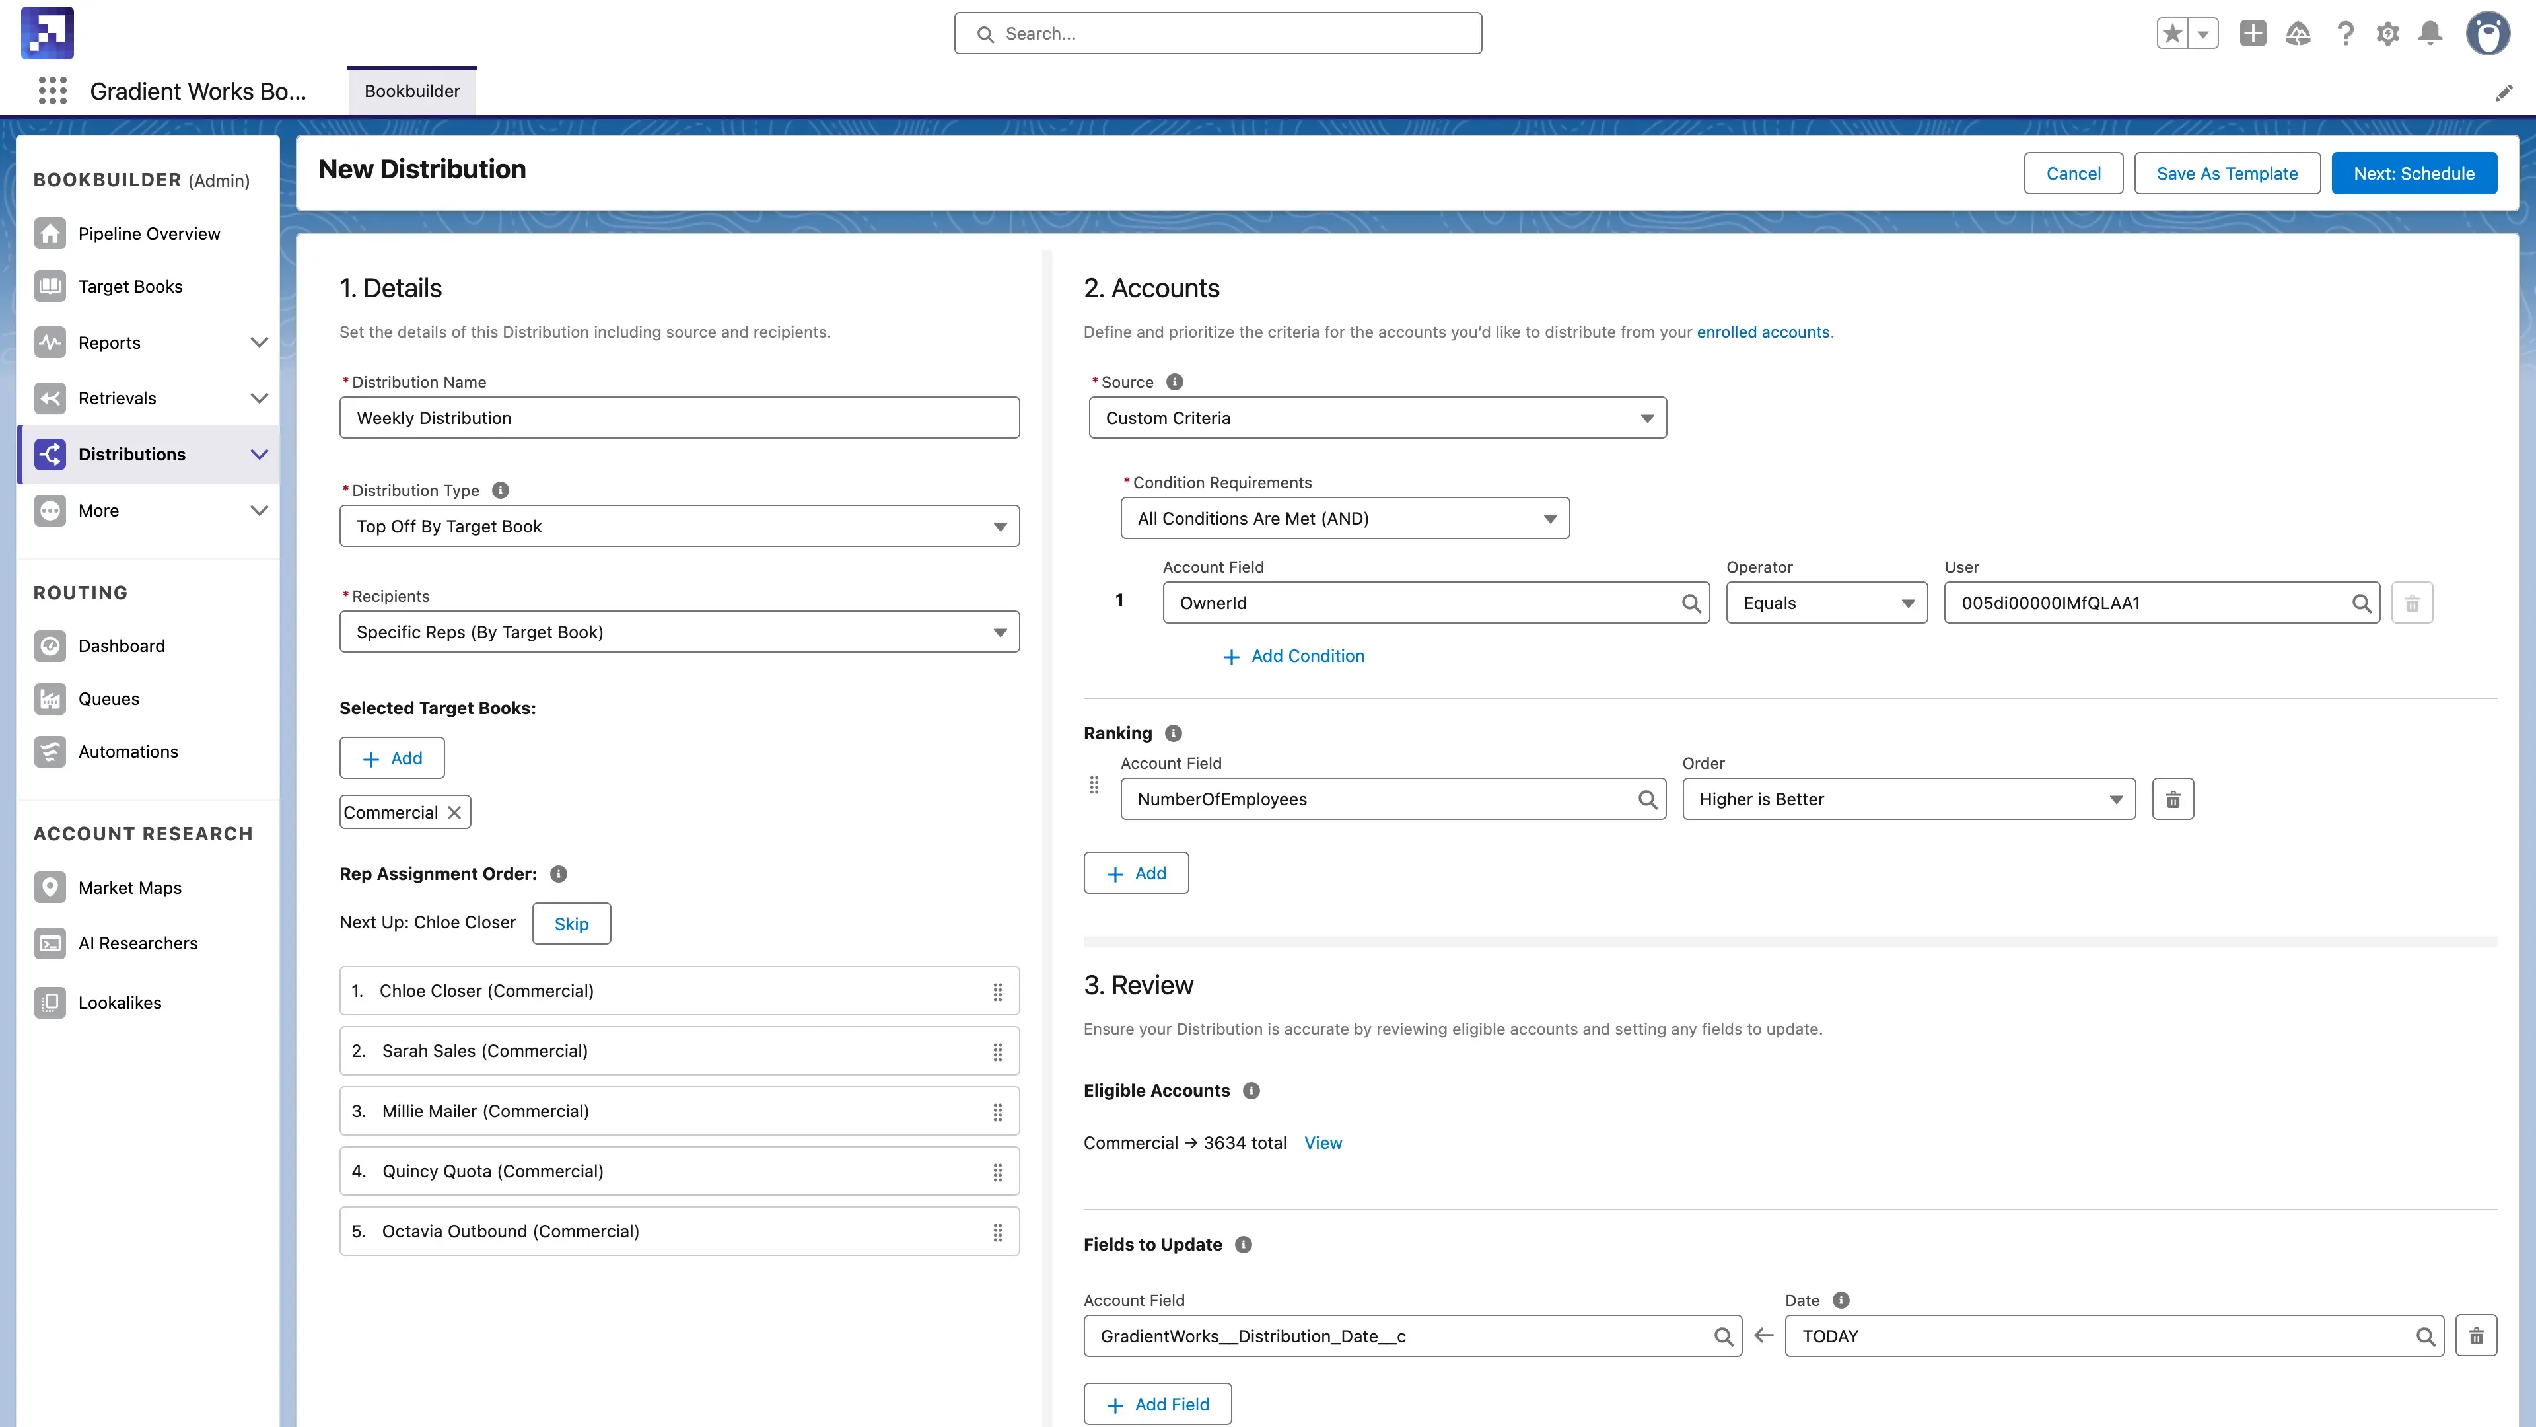Select the Bookbuilder tab
Viewport: 2536px width, 1427px height.
click(x=411, y=91)
